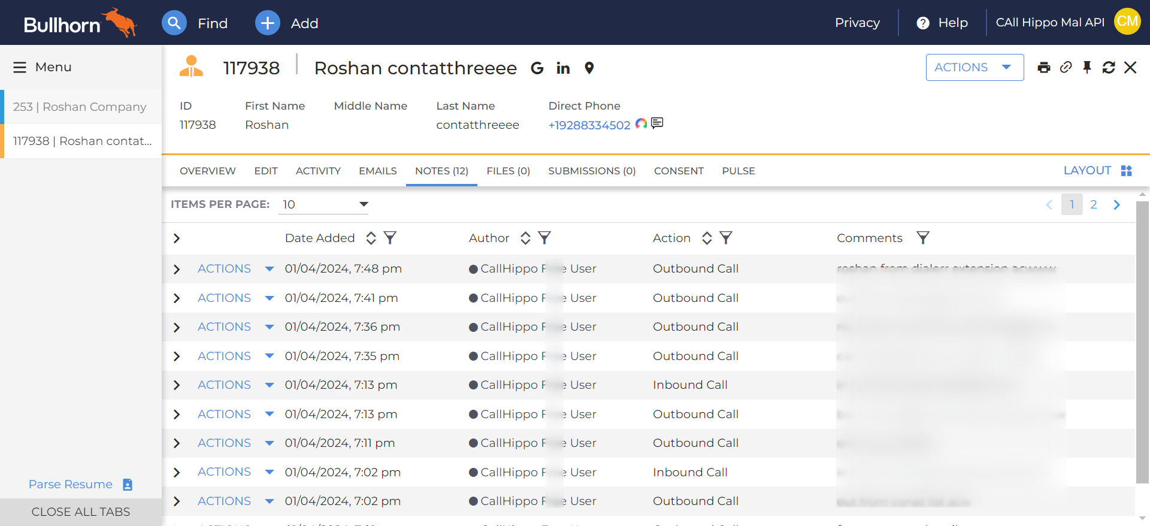Viewport: 1150px width, 526px height.
Task: Open the Consent tab
Action: tap(679, 171)
